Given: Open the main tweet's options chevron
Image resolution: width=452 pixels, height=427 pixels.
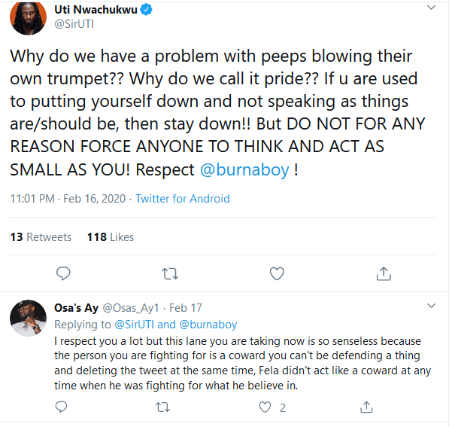Looking at the screenshot, I should tap(431, 8).
